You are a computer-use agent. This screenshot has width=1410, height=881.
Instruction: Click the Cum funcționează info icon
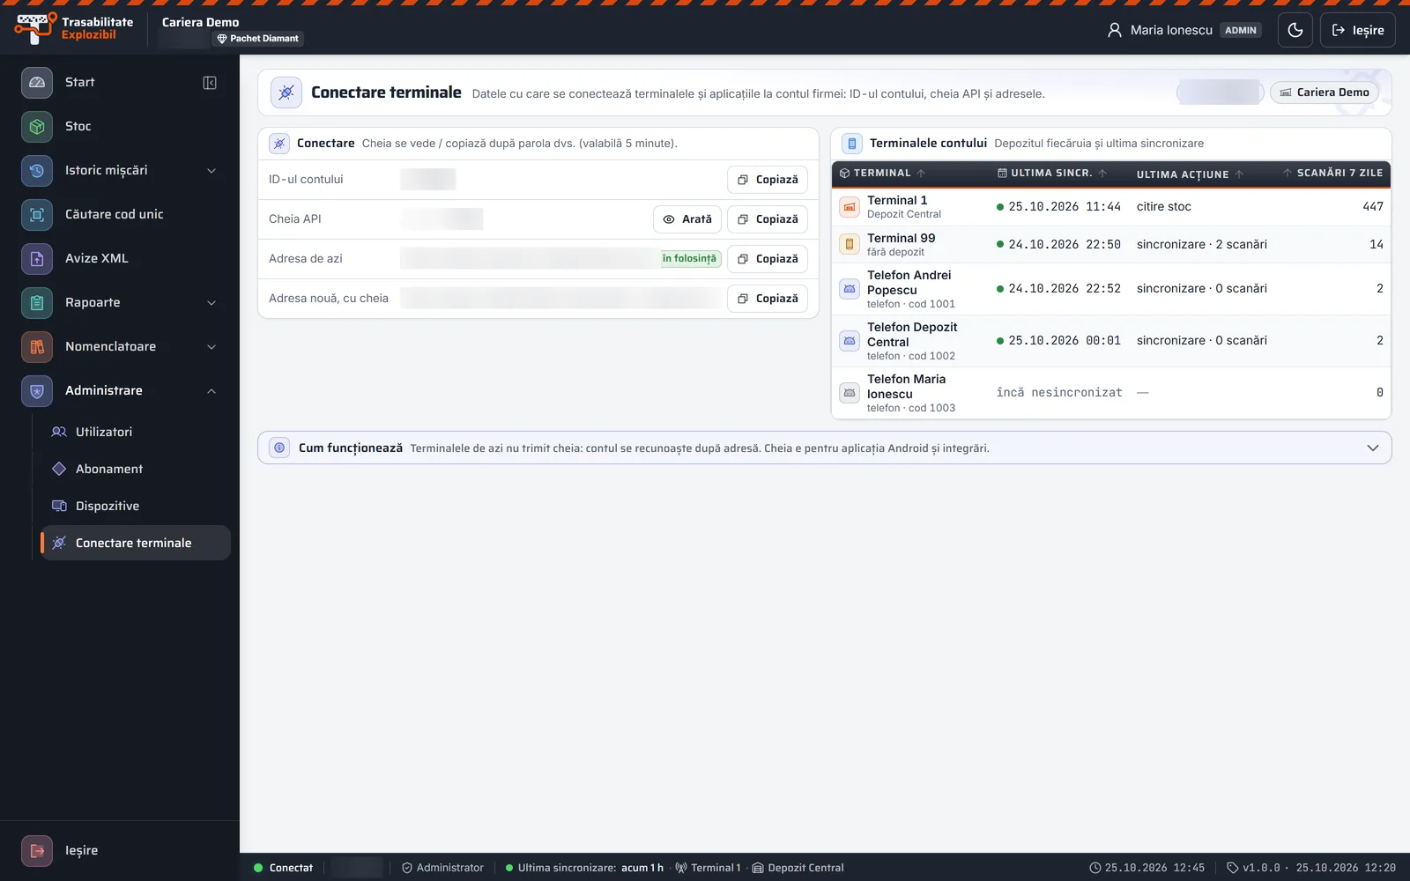[279, 448]
